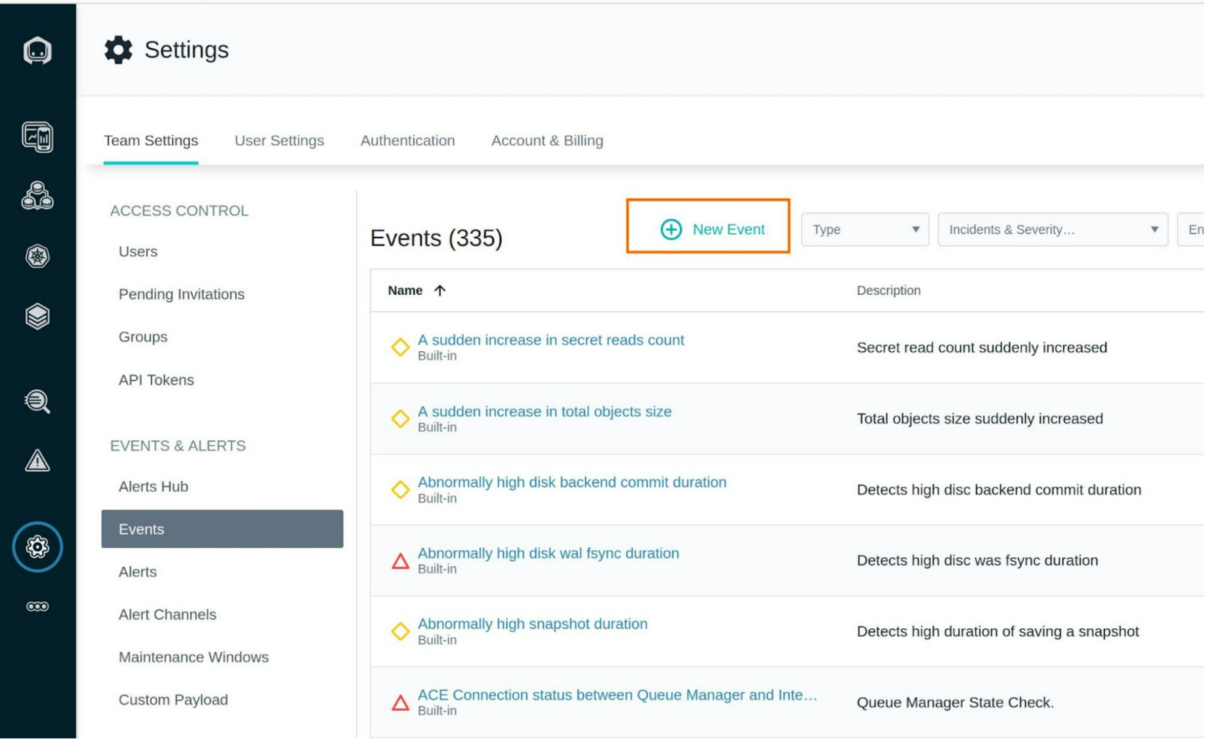
Task: Click the sort arrow next to Name
Action: [x=441, y=291]
